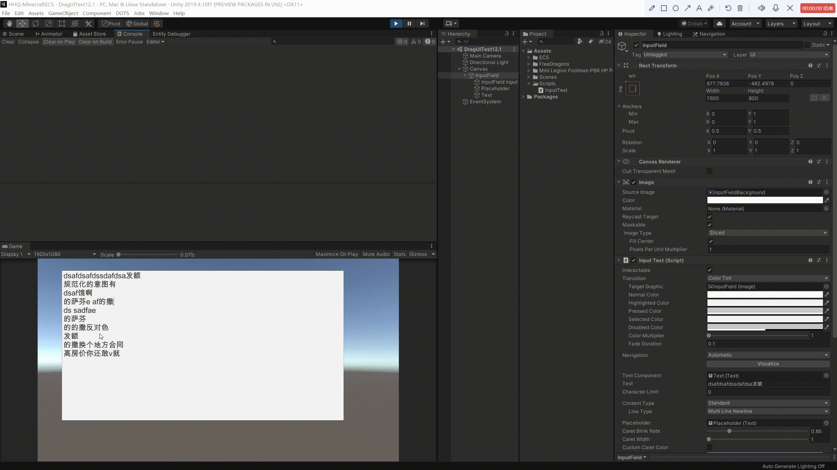The image size is (837, 470).
Task: Click the pen annotation tool
Action: click(x=652, y=8)
